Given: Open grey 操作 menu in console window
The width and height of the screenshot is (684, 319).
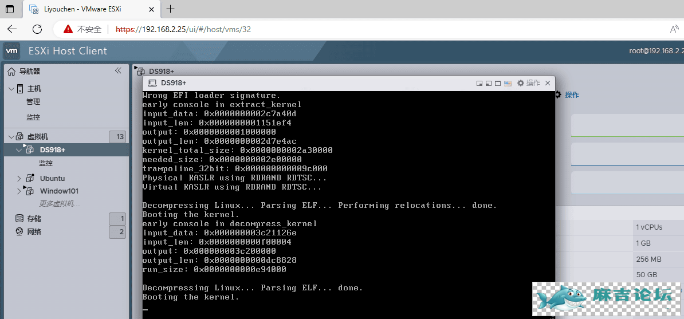Looking at the screenshot, I should [533, 83].
